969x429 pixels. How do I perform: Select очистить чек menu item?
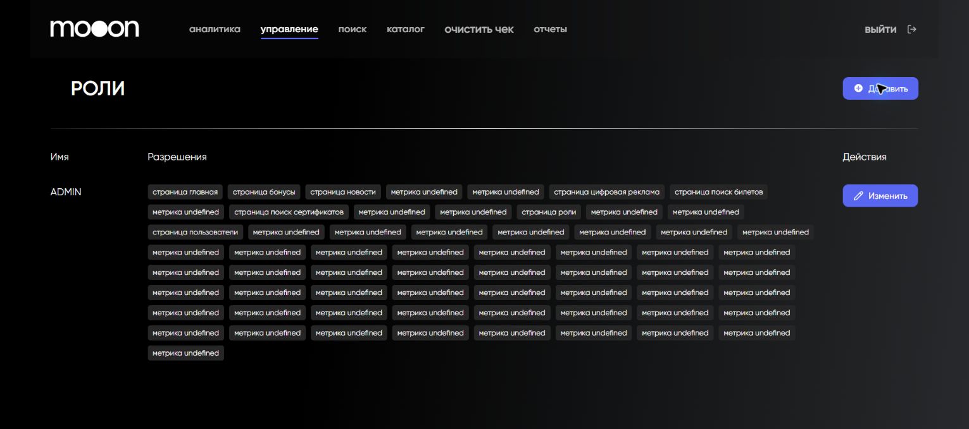(479, 29)
